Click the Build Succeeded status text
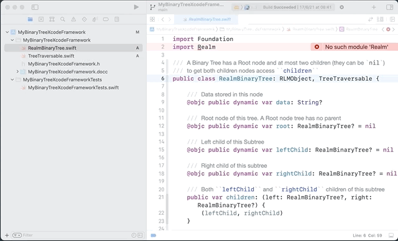This screenshot has width=398, height=241. coord(297,7)
